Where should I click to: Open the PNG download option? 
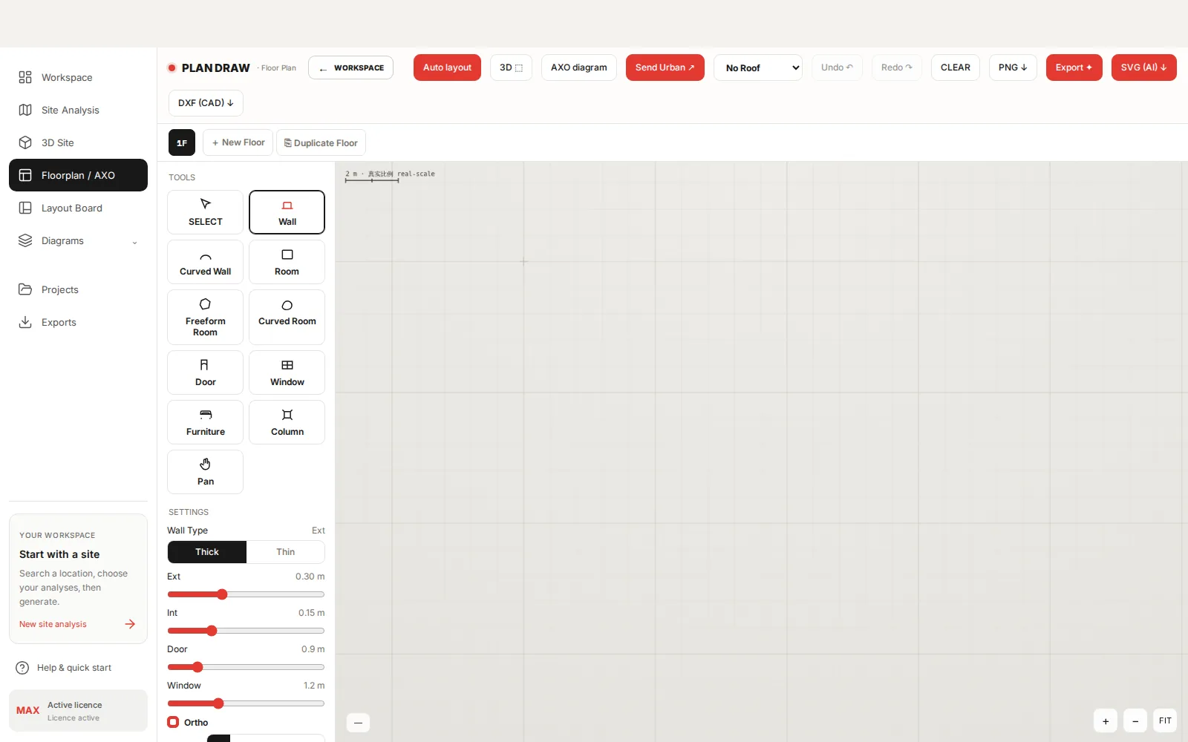coord(1013,68)
